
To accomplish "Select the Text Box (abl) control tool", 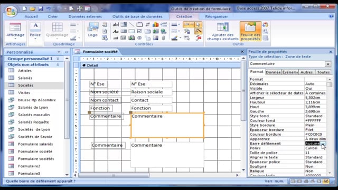I will click(116, 25).
